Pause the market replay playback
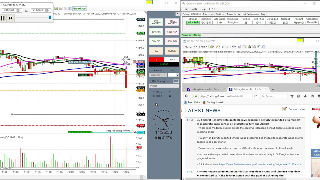 click(x=3, y=18)
